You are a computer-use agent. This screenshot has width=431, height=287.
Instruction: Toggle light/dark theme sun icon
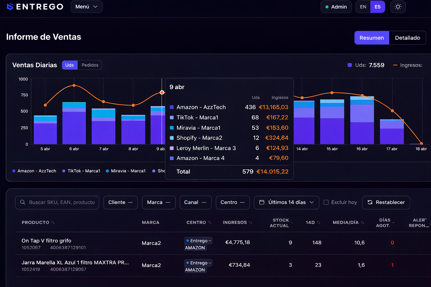tap(398, 7)
